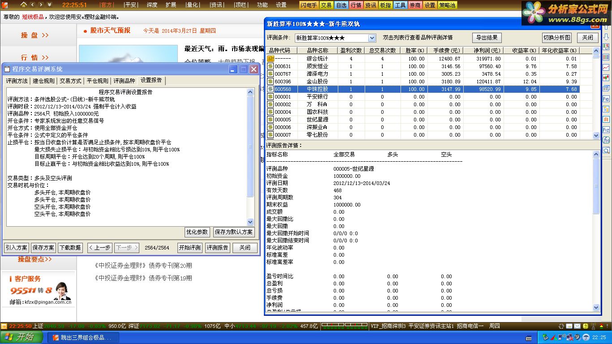Viewport: 612px width, 344px height.
Task: Open the f(x) formula icon in right sidebar
Action: (x=606, y=140)
